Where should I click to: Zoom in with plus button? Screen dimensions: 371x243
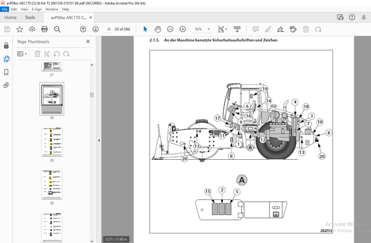tap(183, 29)
